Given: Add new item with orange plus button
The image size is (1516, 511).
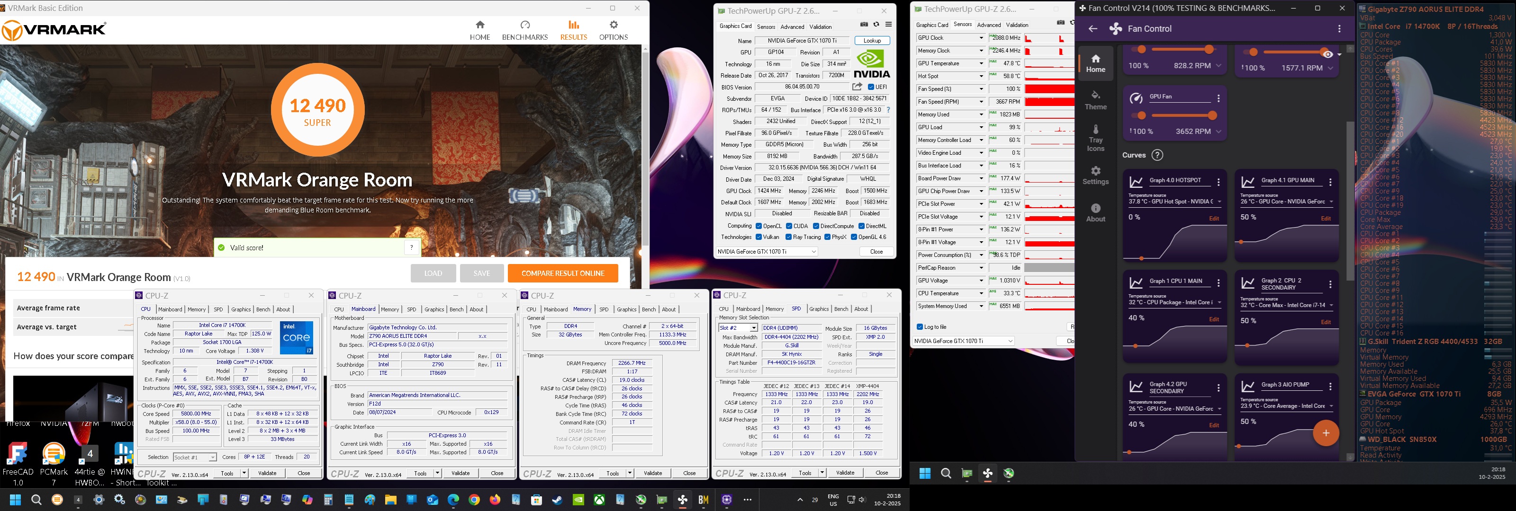Looking at the screenshot, I should point(1326,433).
